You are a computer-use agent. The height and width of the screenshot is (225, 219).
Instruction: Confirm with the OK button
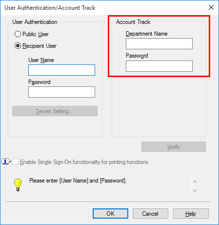click(110, 214)
